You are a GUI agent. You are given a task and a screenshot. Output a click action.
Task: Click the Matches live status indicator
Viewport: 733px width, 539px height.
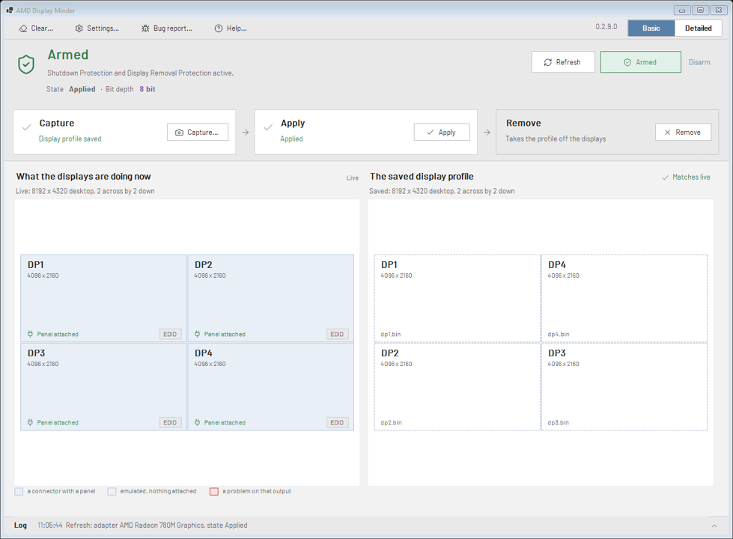point(686,177)
